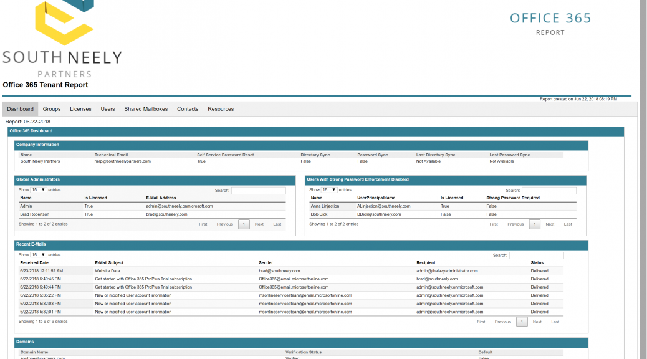Click First in Recent E-Mails pagination
Viewport: 647px width, 359px height.
(481, 322)
